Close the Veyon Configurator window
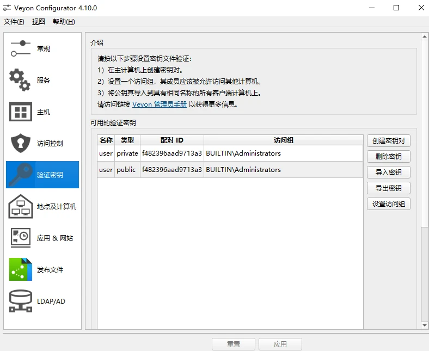 click(x=421, y=8)
